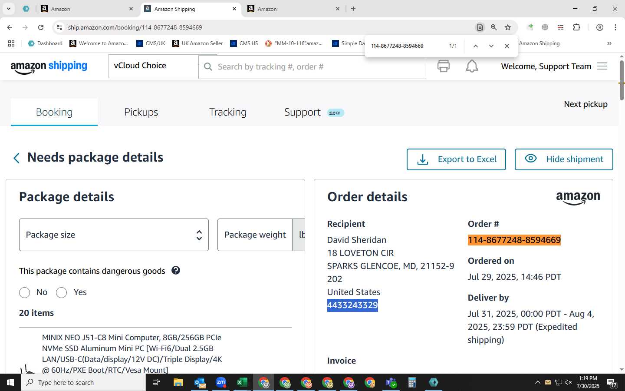
Task: Click the browser address bar URL
Action: (x=135, y=27)
